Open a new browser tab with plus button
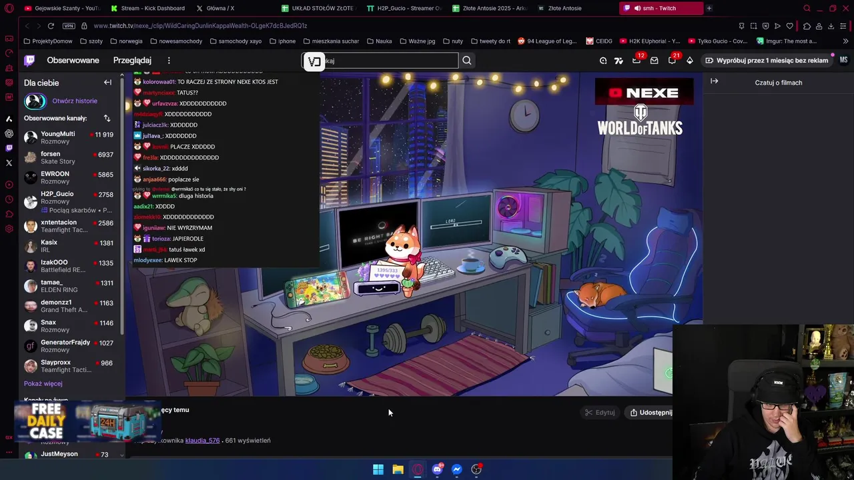This screenshot has width=854, height=480. 709,8
